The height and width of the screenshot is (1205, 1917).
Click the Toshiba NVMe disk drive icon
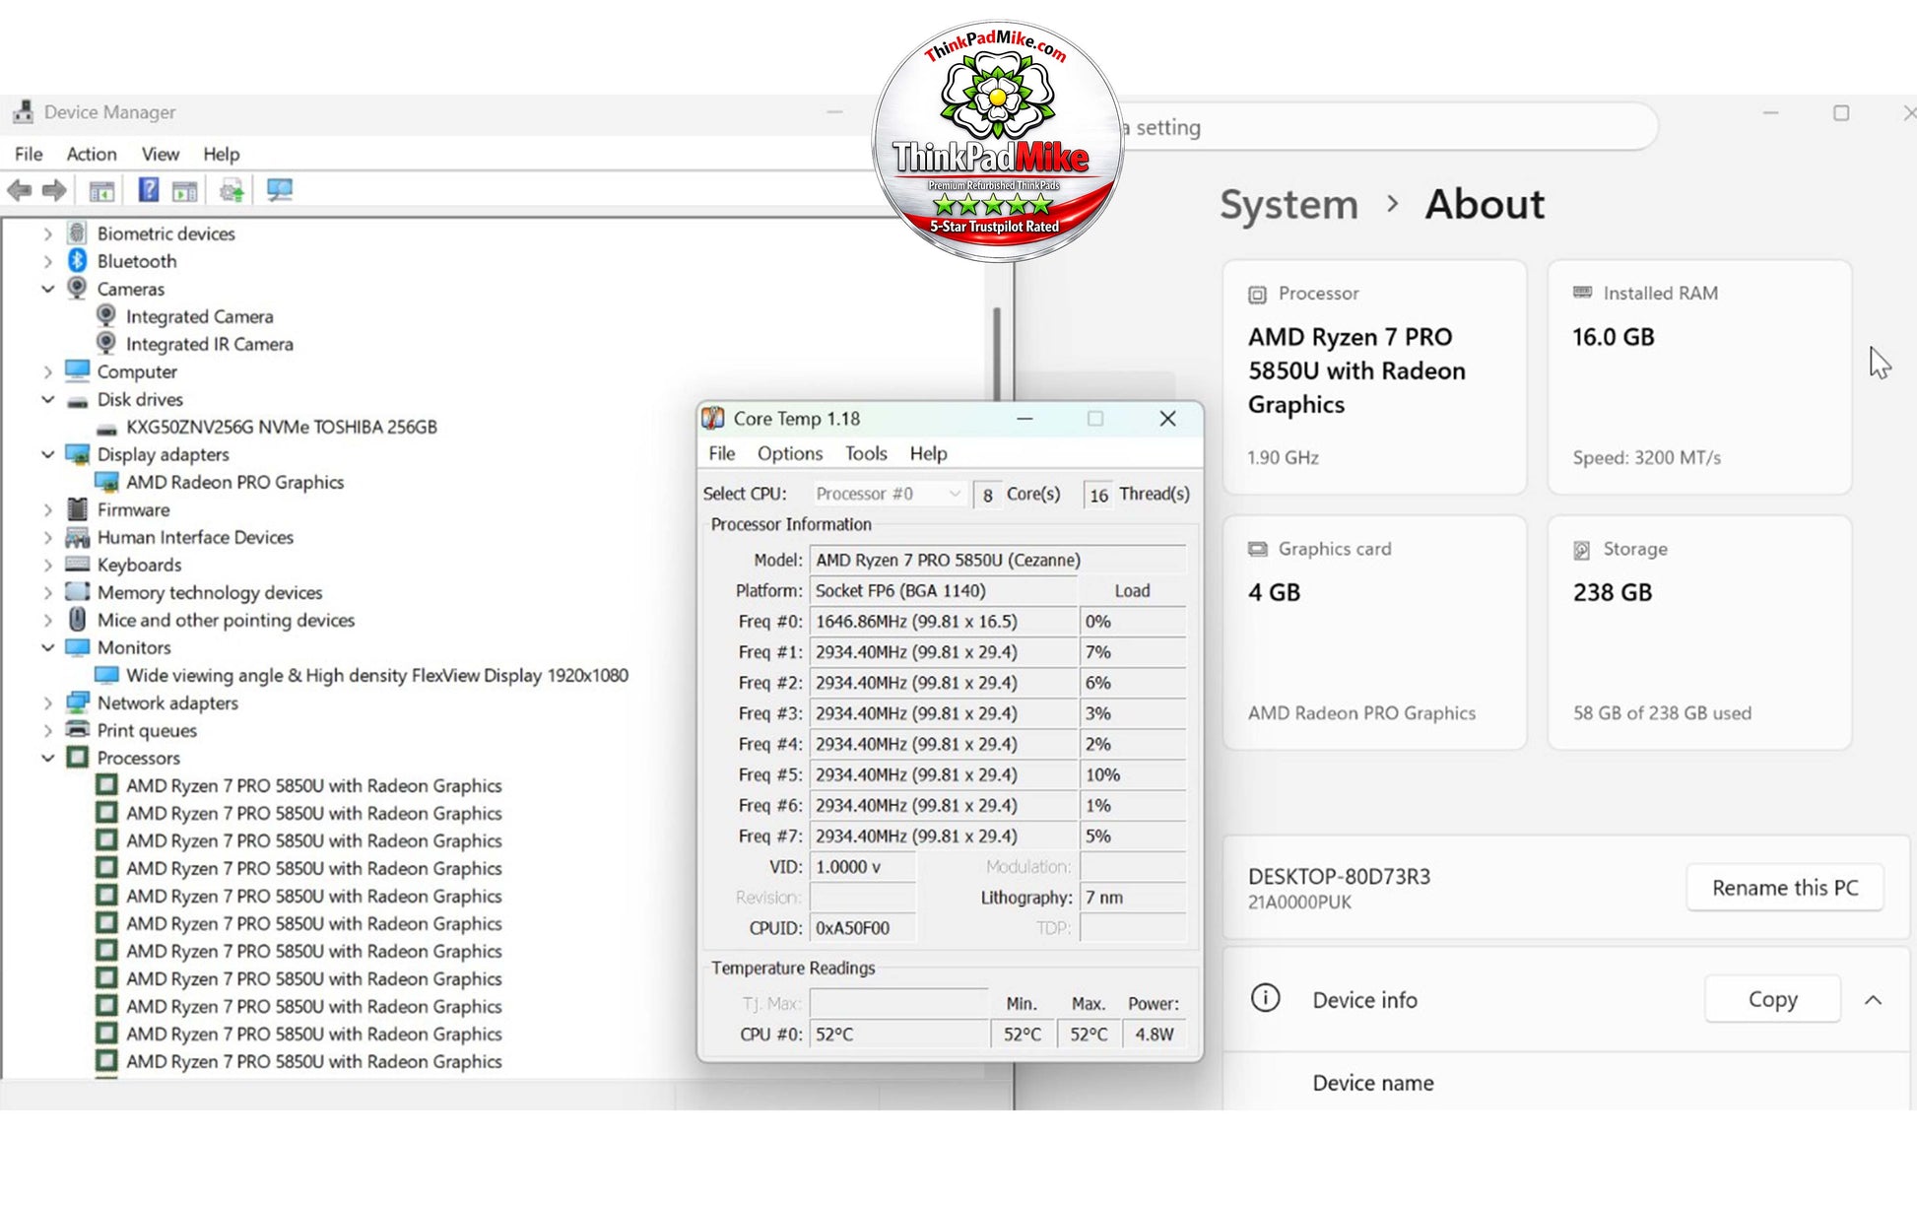106,428
